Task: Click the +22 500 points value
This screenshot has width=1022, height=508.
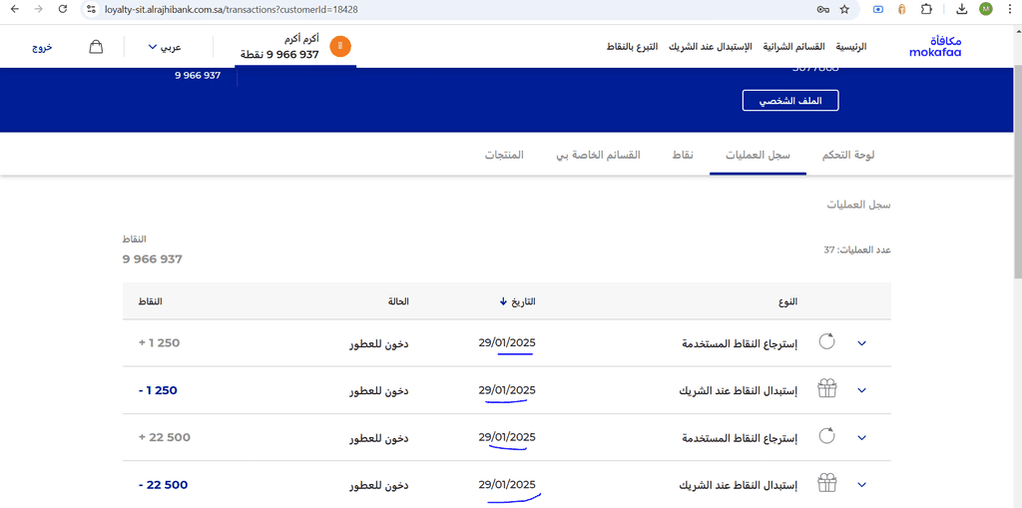Action: point(165,437)
